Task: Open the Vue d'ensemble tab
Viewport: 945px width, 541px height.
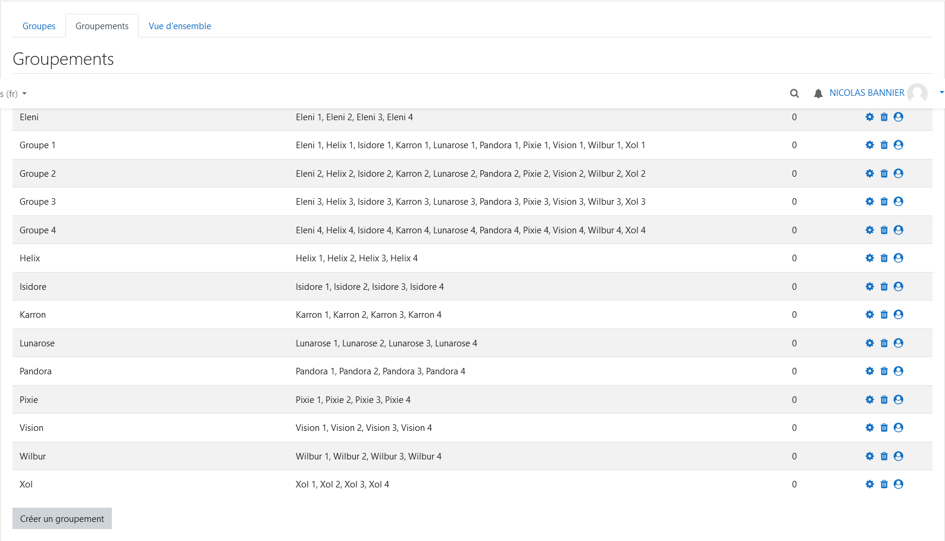Action: click(180, 26)
